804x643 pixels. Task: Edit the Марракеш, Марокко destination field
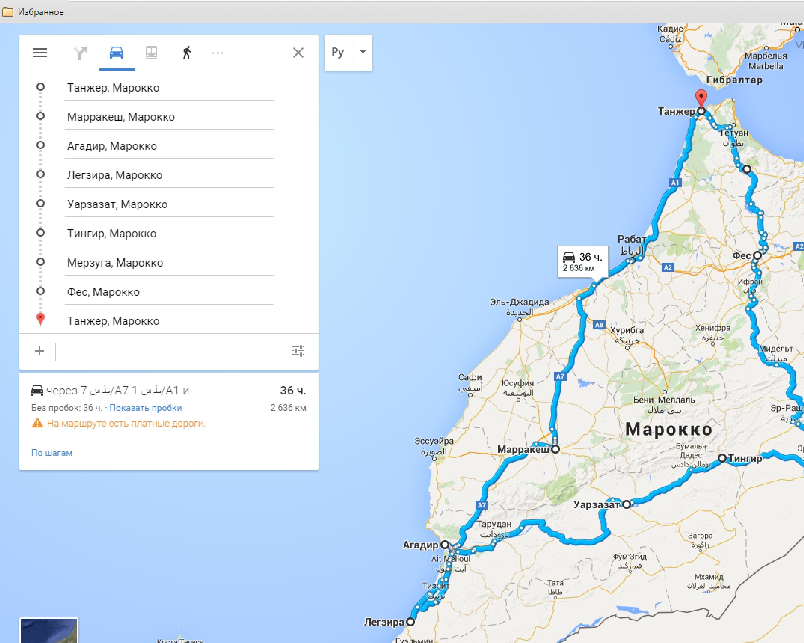tap(169, 117)
